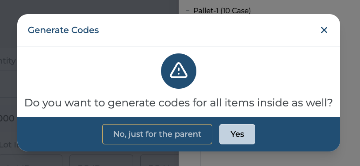This screenshot has height=166, width=360.
Task: Click the middle dimmed input field below the dialog
Action: [x=101, y=160]
